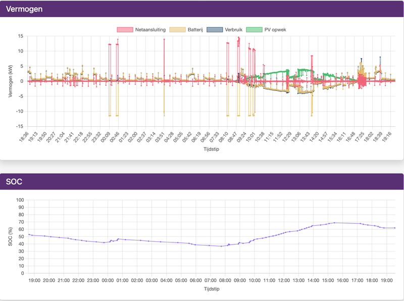The height and width of the screenshot is (301, 404).
Task: Select the 15:00 tick on SOC chart
Action: 328,280
